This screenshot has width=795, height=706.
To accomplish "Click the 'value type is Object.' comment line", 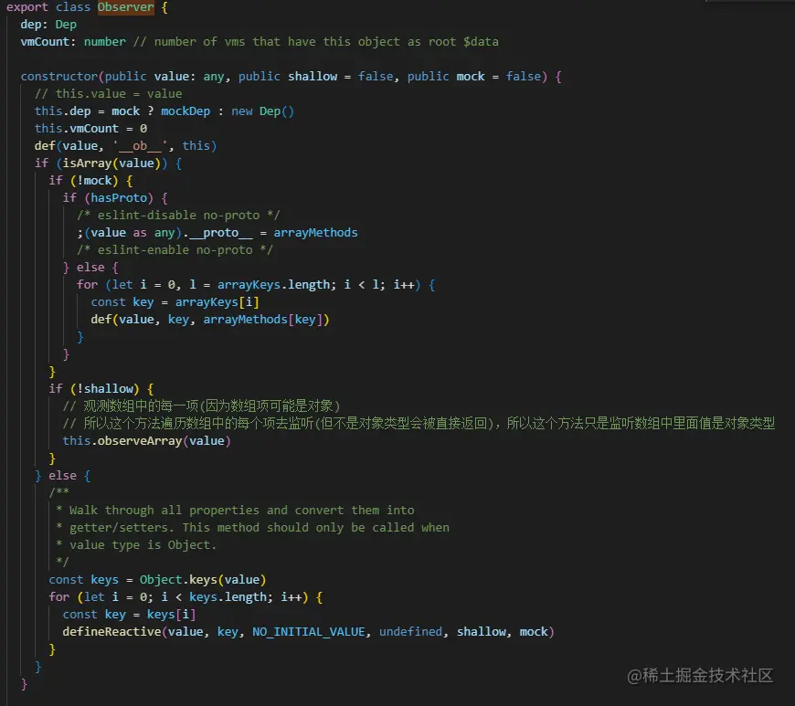I will click(136, 545).
